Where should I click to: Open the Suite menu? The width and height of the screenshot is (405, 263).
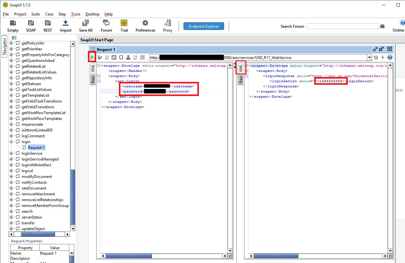tap(36, 14)
